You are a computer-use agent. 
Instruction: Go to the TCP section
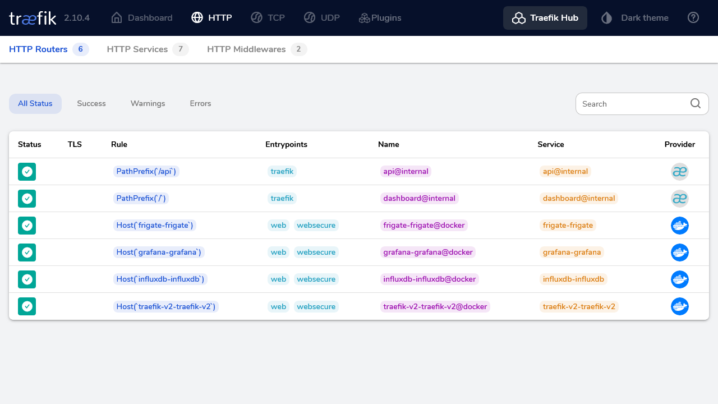(268, 18)
